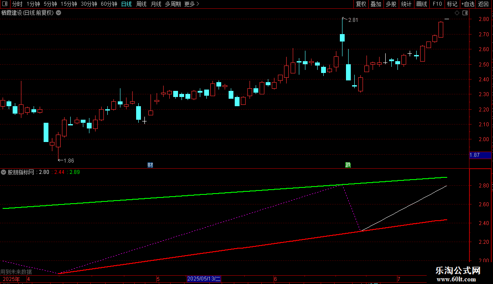Open the 股朋指标网 indicator dropdown circle
Viewport: 493px width, 284px height.
click(x=3, y=172)
